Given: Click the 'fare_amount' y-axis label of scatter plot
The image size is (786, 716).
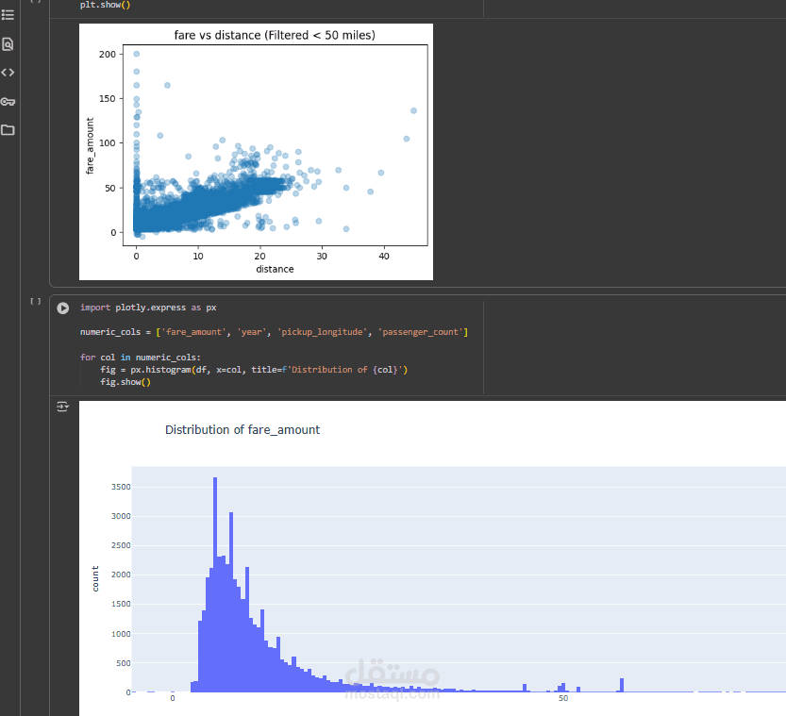Looking at the screenshot, I should [x=90, y=146].
